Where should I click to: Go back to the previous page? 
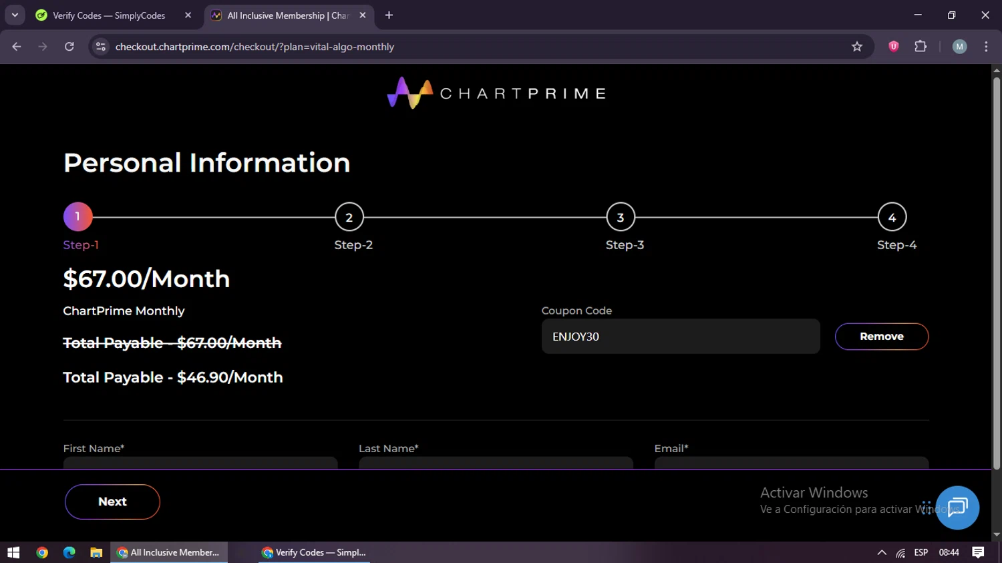pos(17,47)
